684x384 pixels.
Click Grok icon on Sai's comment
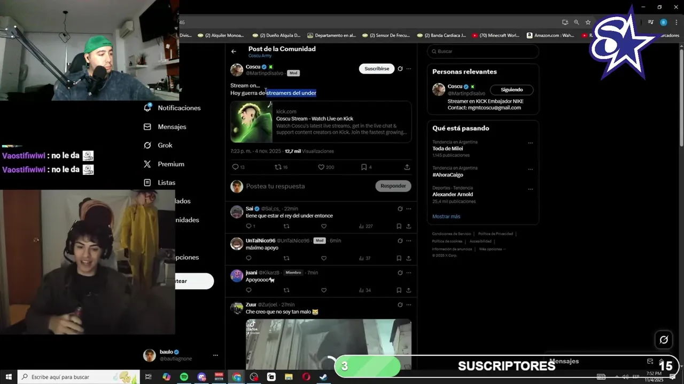400,209
